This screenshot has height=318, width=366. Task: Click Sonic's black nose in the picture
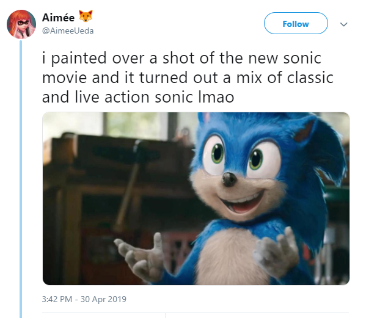(229, 179)
